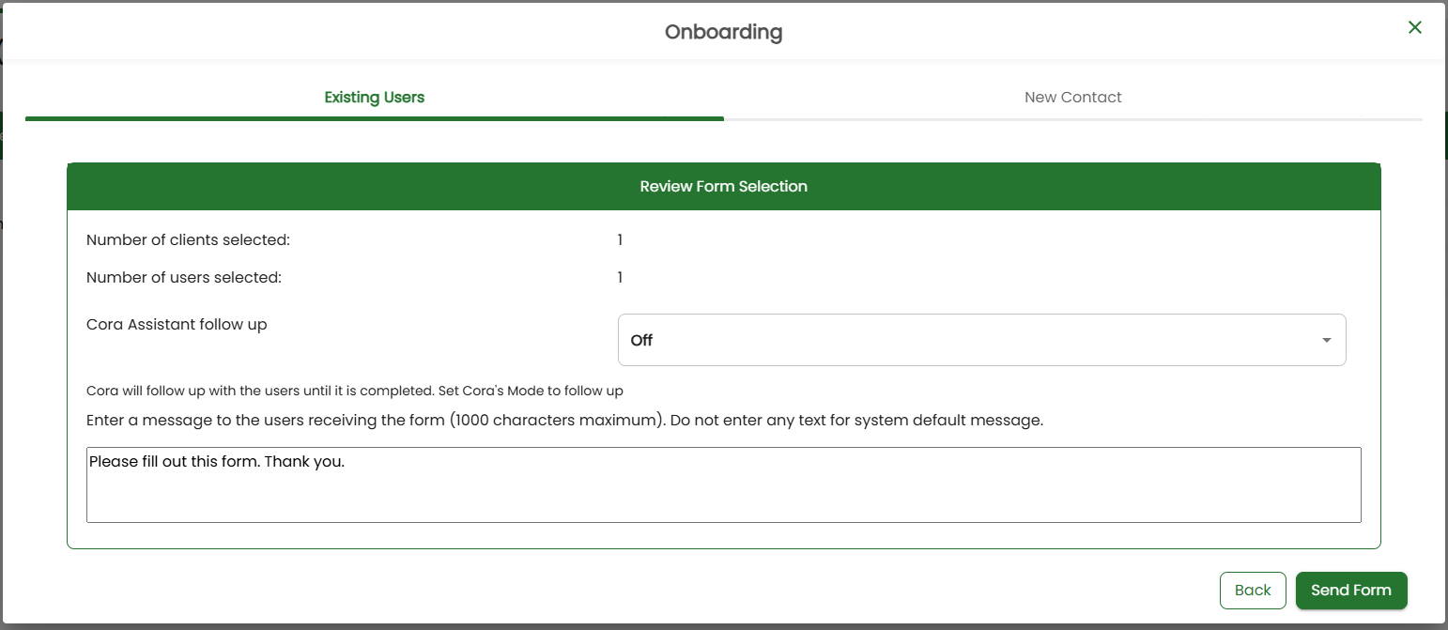
Task: Click the Cora follow up helper text
Action: click(x=354, y=391)
